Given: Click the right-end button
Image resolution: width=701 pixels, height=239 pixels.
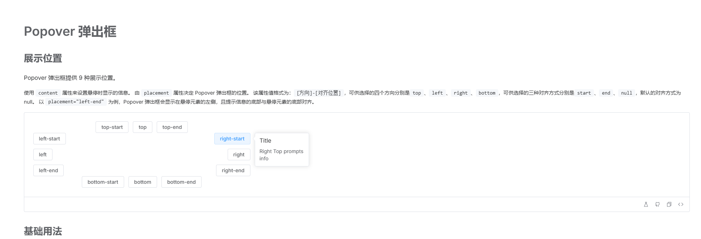Looking at the screenshot, I should point(233,170).
